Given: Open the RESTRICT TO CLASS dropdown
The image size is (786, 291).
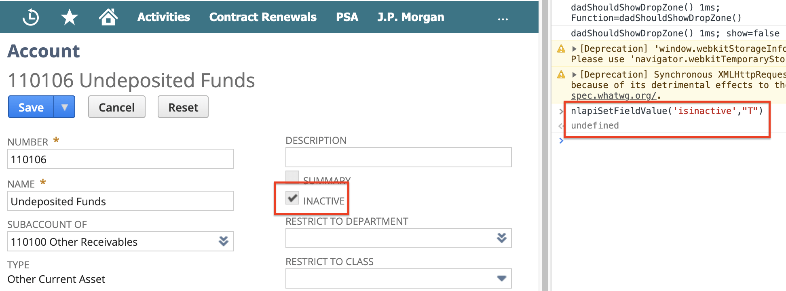Looking at the screenshot, I should point(501,278).
